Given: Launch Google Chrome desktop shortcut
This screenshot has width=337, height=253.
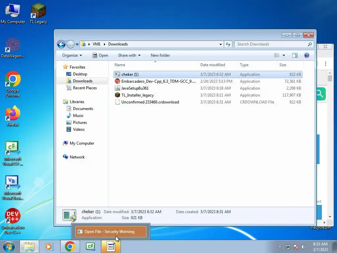Looking at the screenshot, I should pos(13,84).
